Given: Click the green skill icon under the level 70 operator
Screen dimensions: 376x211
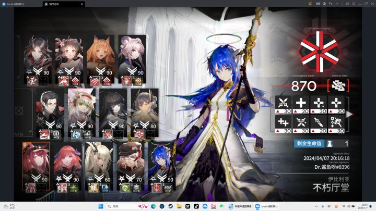Looking at the screenshot, I should click(x=125, y=188).
